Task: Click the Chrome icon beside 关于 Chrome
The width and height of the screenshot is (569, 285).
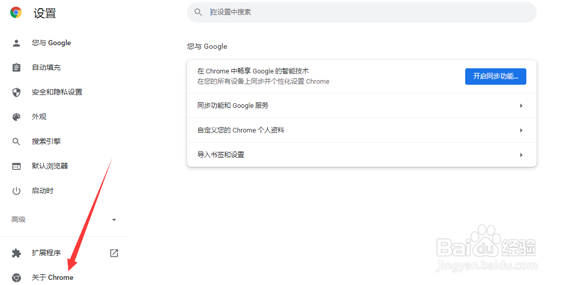Action: [x=16, y=278]
